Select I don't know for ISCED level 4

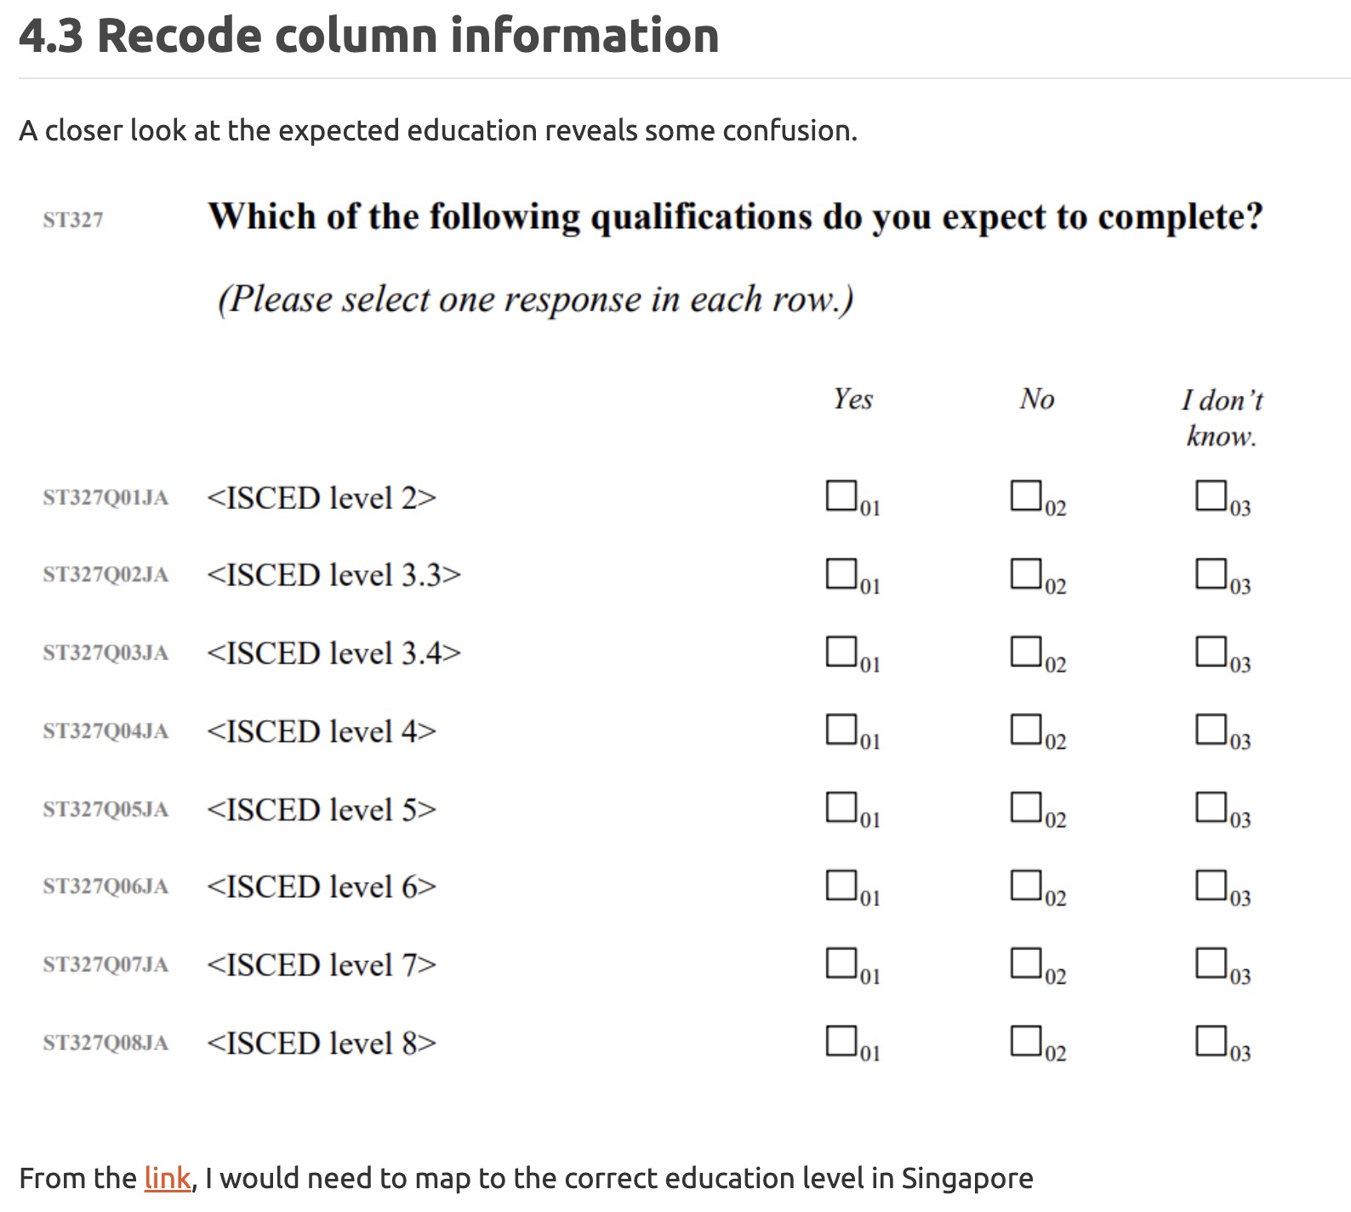click(1210, 729)
